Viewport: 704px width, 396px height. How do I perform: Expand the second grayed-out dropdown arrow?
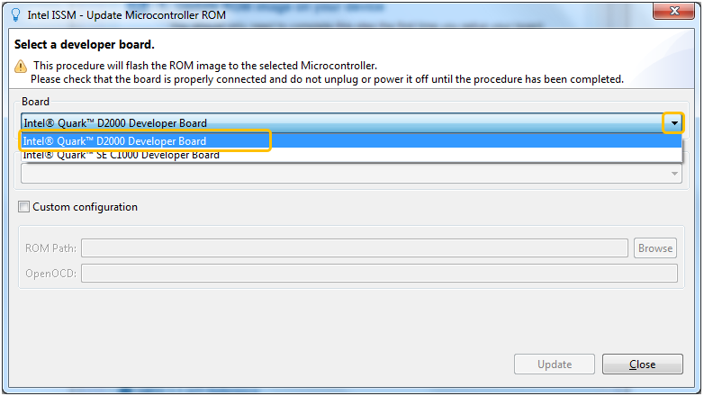pyautogui.click(x=674, y=174)
